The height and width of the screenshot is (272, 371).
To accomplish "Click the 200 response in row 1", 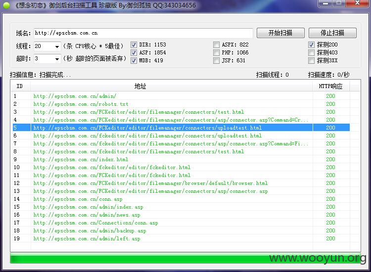I will tap(330, 96).
